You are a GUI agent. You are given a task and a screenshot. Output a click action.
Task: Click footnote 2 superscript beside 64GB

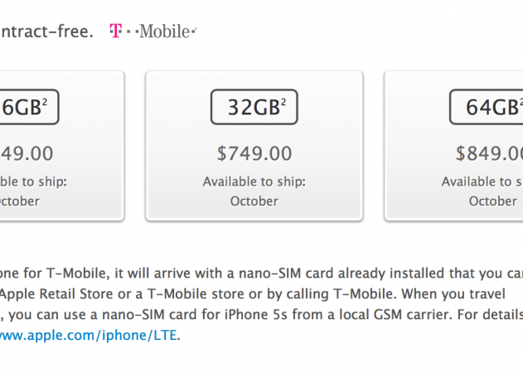coord(520,103)
